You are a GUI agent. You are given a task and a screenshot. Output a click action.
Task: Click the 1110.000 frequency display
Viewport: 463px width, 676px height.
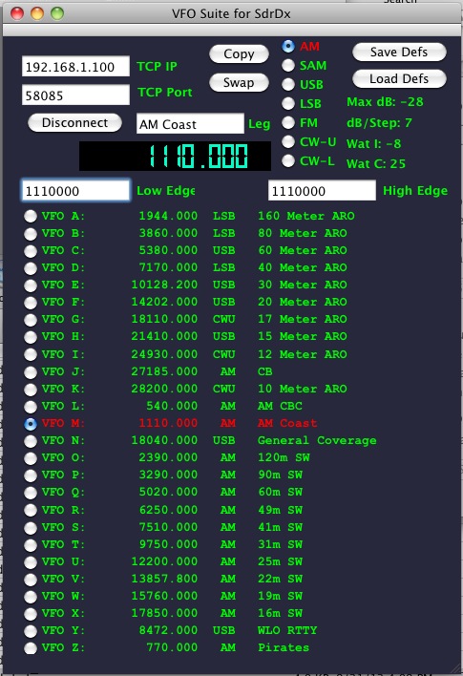(x=175, y=156)
